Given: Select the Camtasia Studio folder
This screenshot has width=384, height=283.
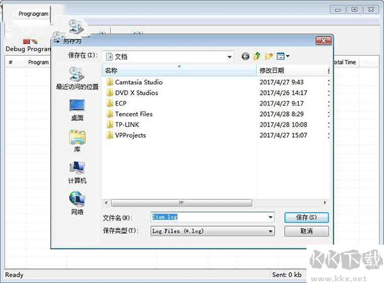Looking at the screenshot, I should 138,82.
